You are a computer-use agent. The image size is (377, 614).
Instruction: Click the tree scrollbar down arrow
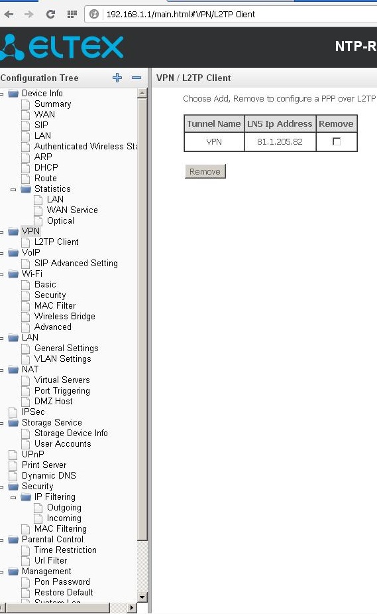(x=142, y=597)
